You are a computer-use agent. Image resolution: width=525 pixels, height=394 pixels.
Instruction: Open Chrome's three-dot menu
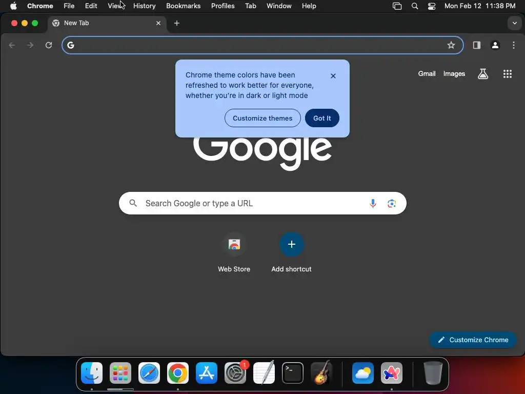pos(514,45)
